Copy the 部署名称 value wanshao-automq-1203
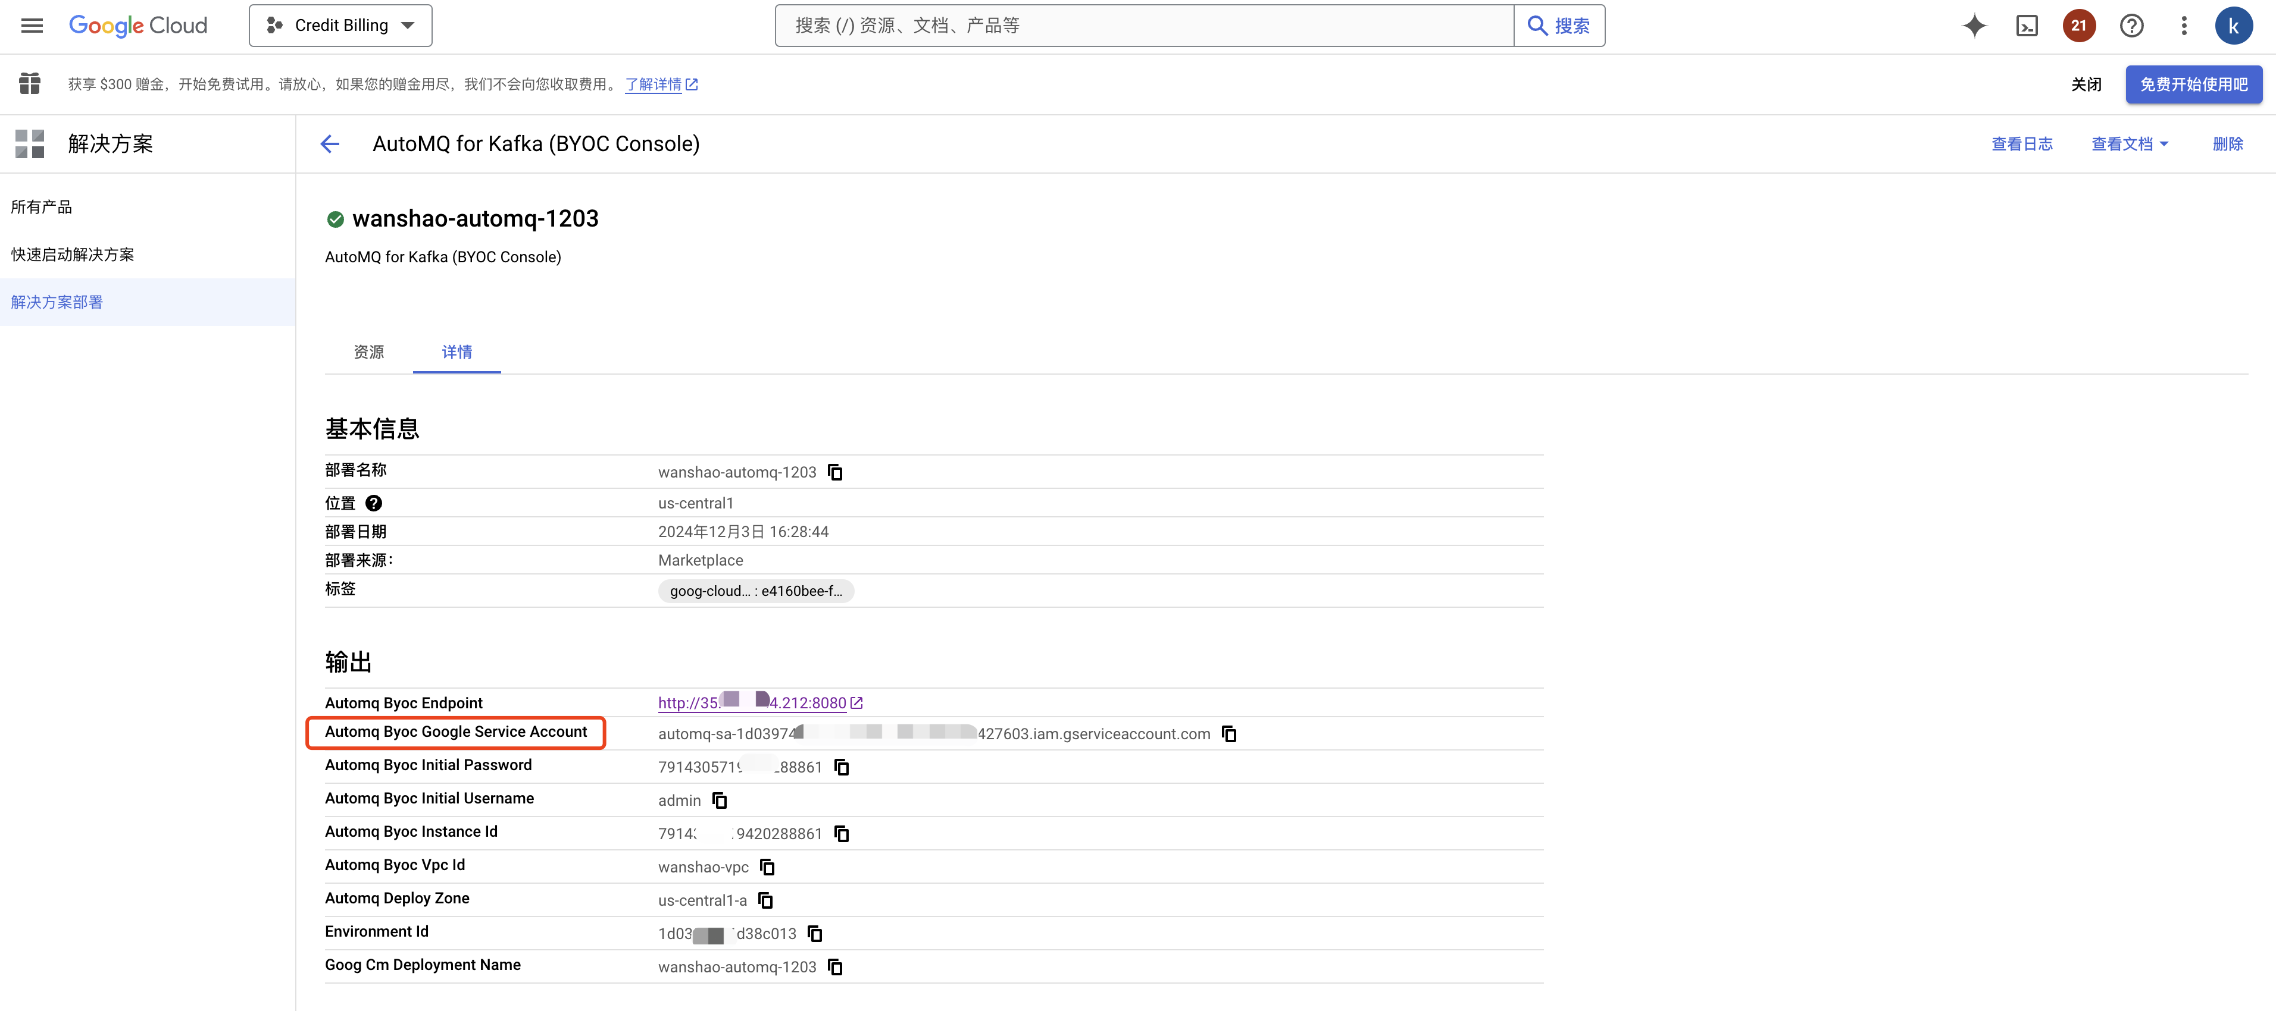The image size is (2276, 1011). click(x=835, y=472)
